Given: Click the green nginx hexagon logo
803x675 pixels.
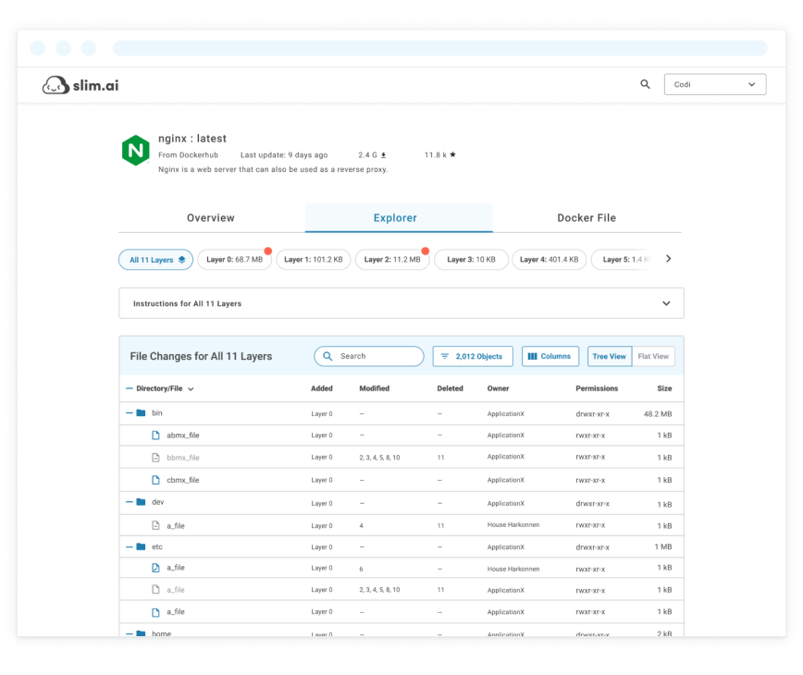Looking at the screenshot, I should [x=136, y=150].
